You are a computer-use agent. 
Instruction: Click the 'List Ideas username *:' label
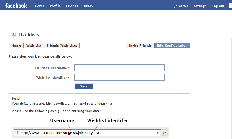(52, 68)
